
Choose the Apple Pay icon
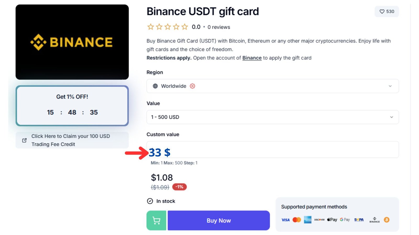tap(332, 220)
